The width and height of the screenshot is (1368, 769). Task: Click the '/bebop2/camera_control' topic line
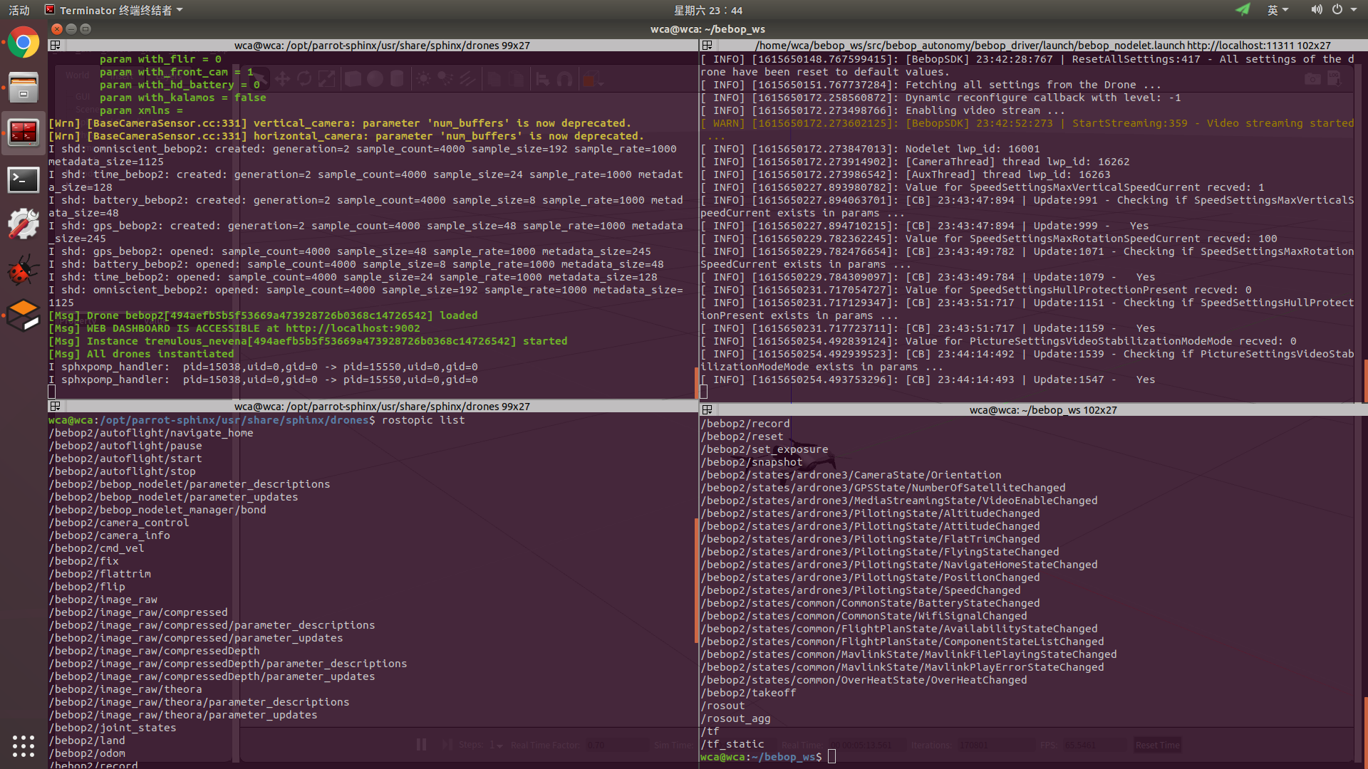[119, 523]
